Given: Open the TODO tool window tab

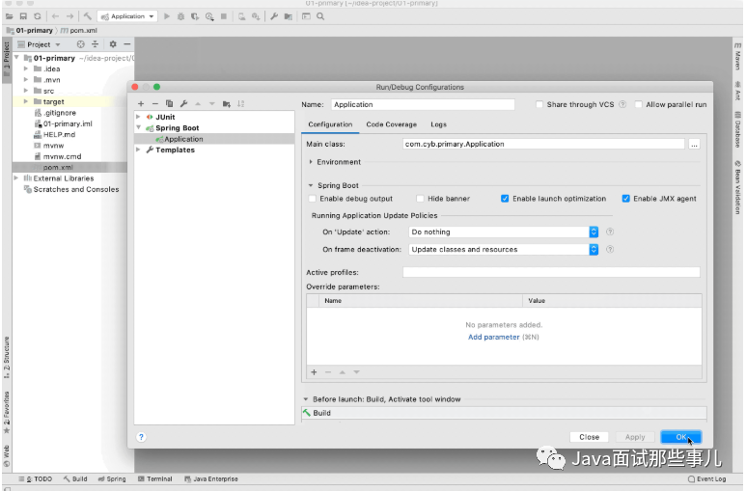Looking at the screenshot, I should pos(38,479).
